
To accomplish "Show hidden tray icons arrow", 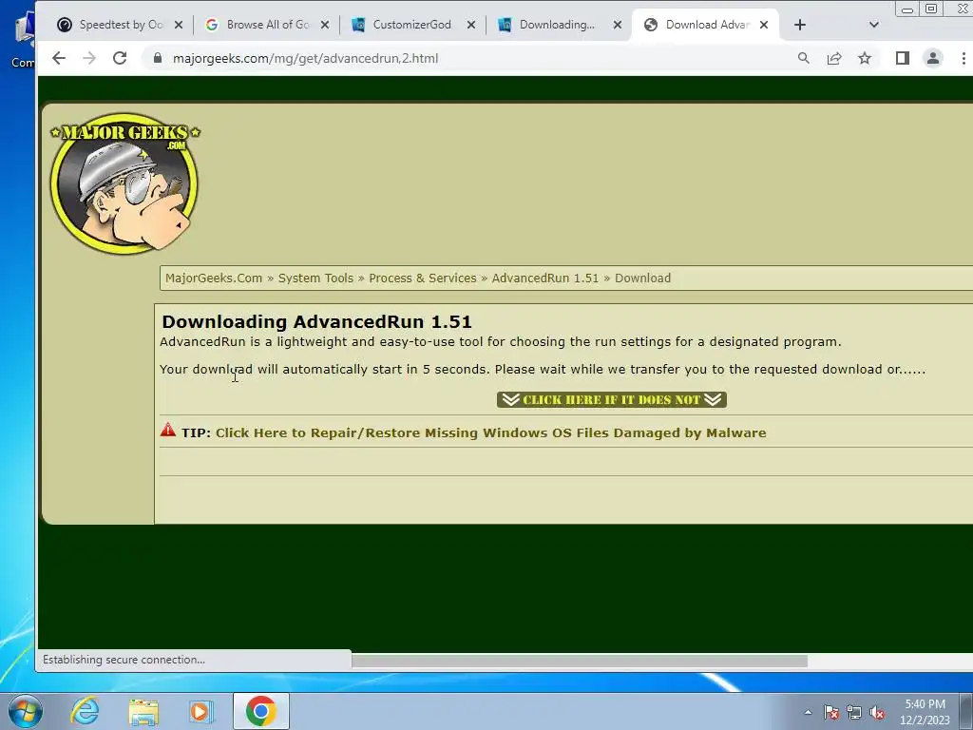I will point(808,713).
